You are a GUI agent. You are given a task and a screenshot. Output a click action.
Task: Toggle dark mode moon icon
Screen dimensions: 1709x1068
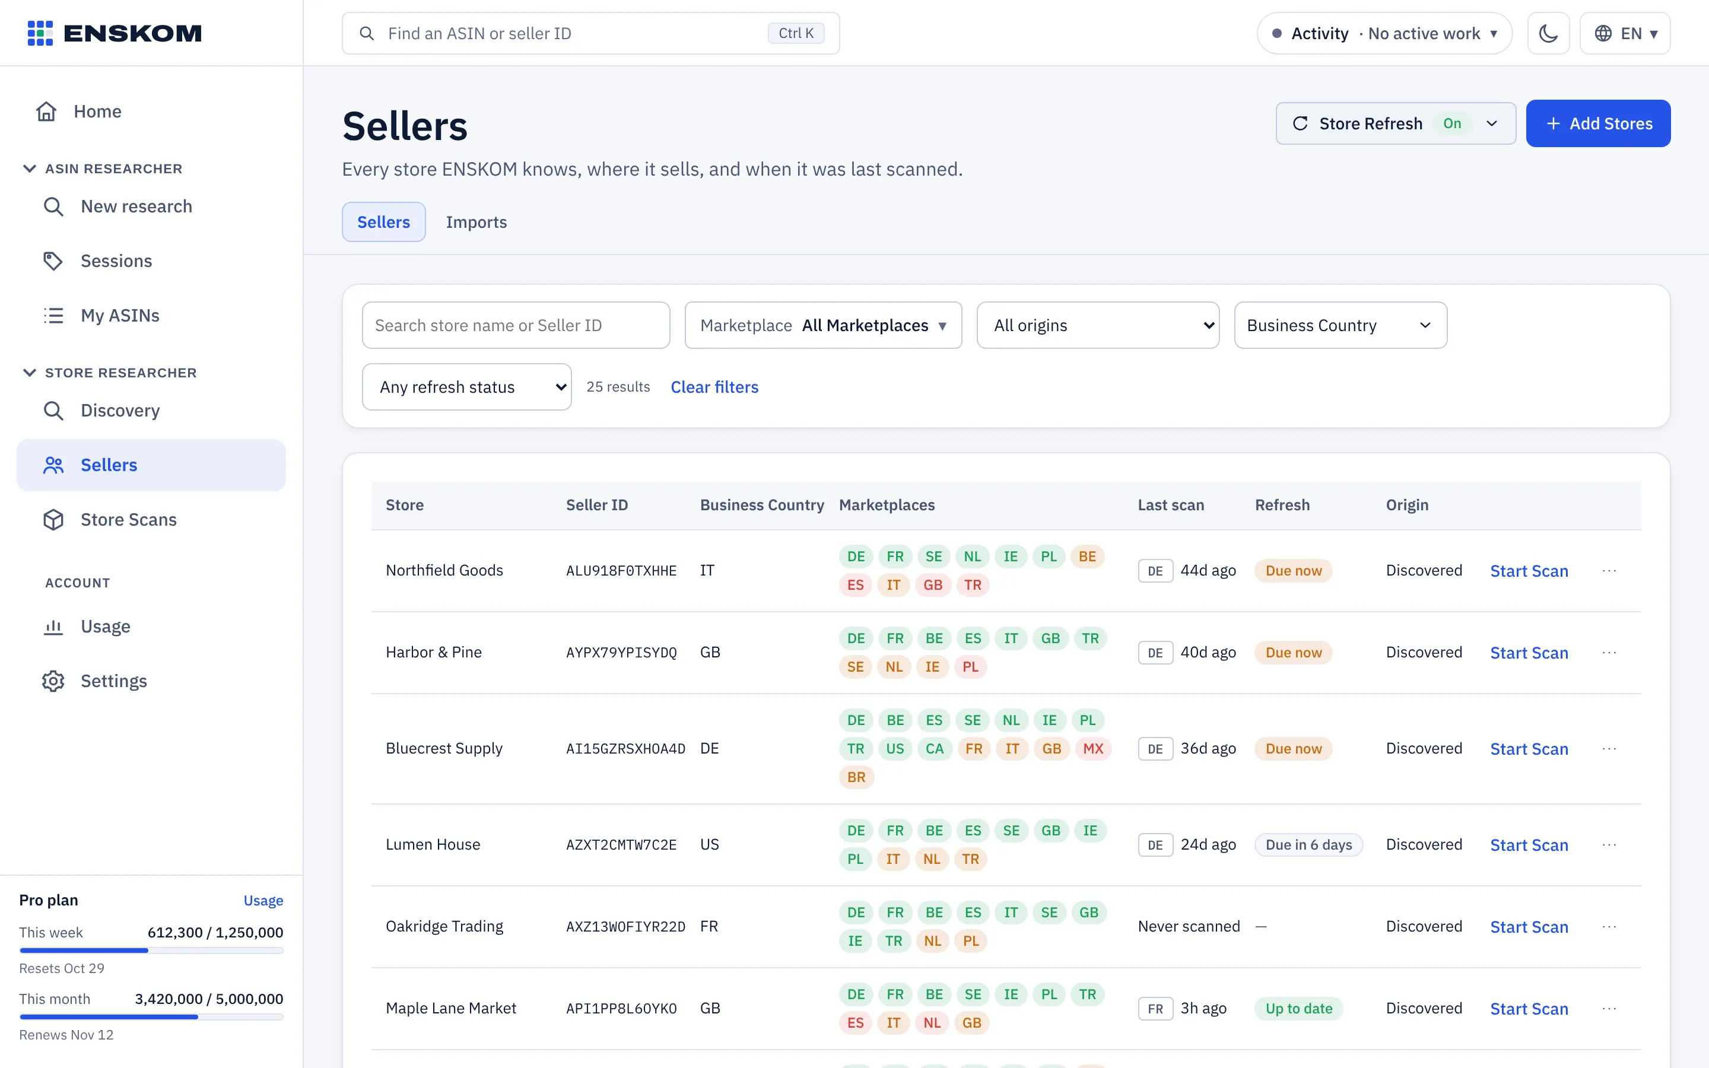1548,33
